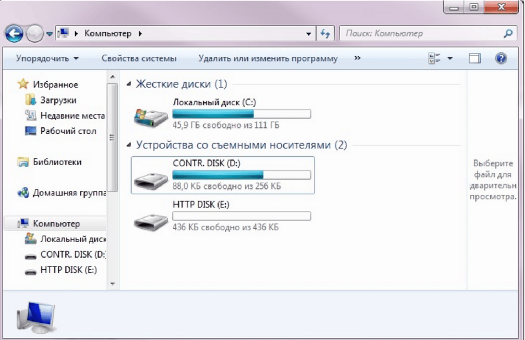The height and width of the screenshot is (340, 525).
Task: Collapse the Устройства со съемными носителями group
Action: tap(128, 145)
